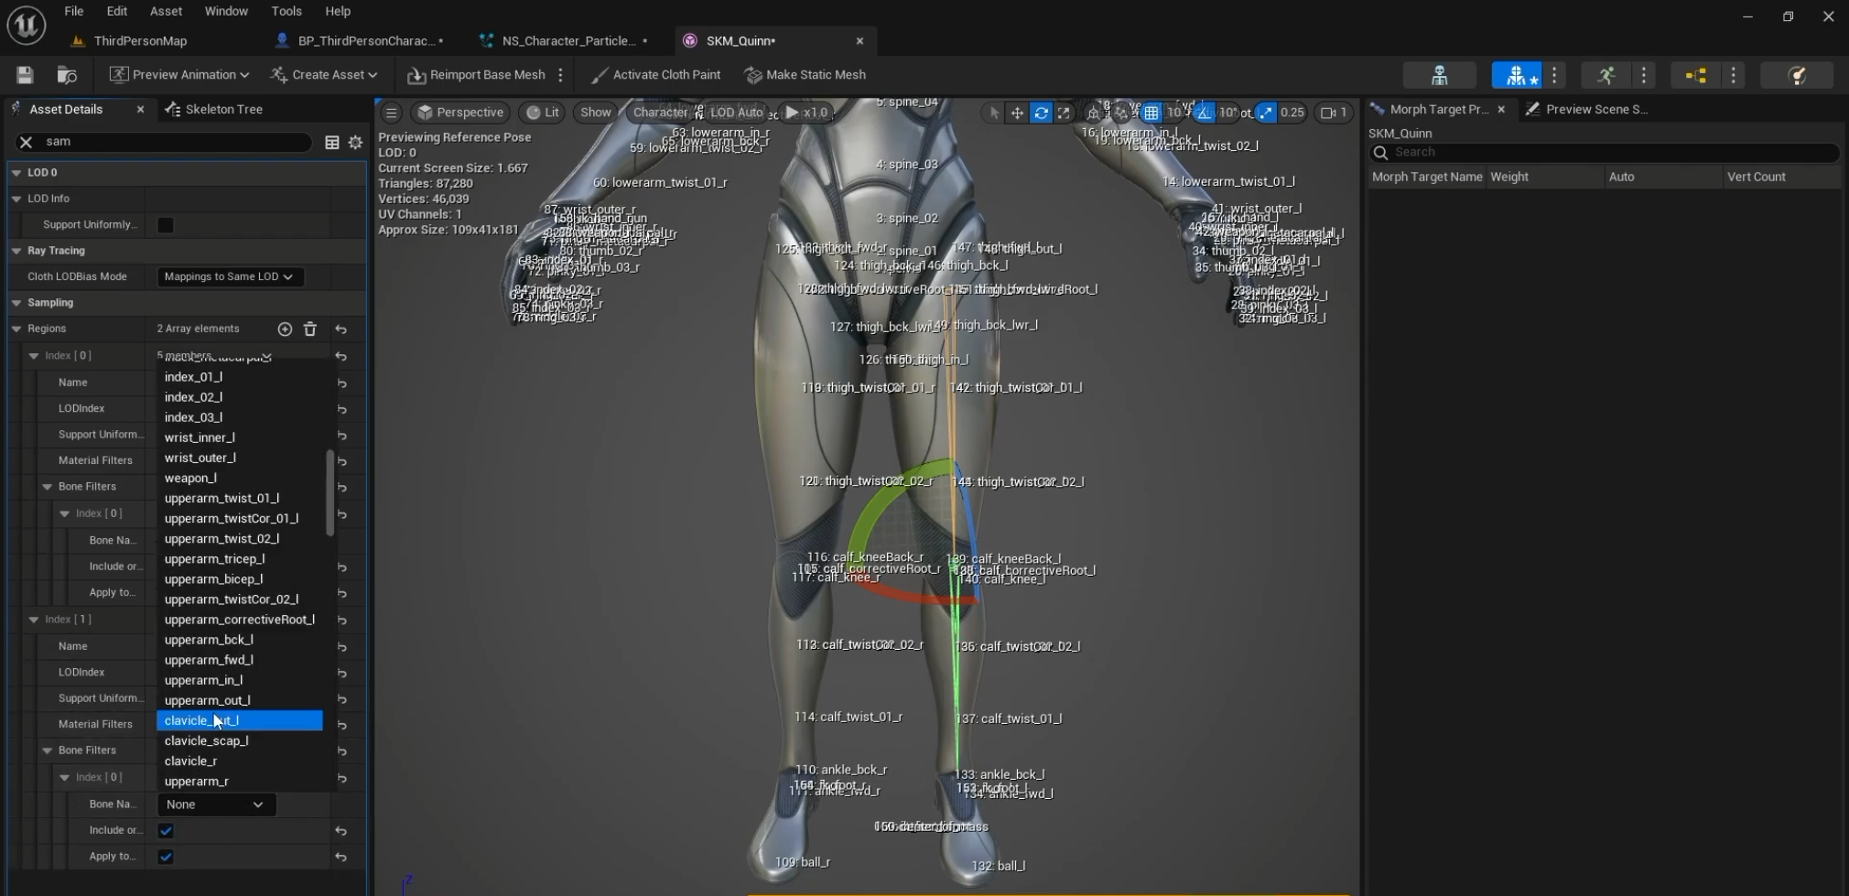Open the Cloth LODBias Mode dropdown
The image size is (1849, 896).
[229, 276]
